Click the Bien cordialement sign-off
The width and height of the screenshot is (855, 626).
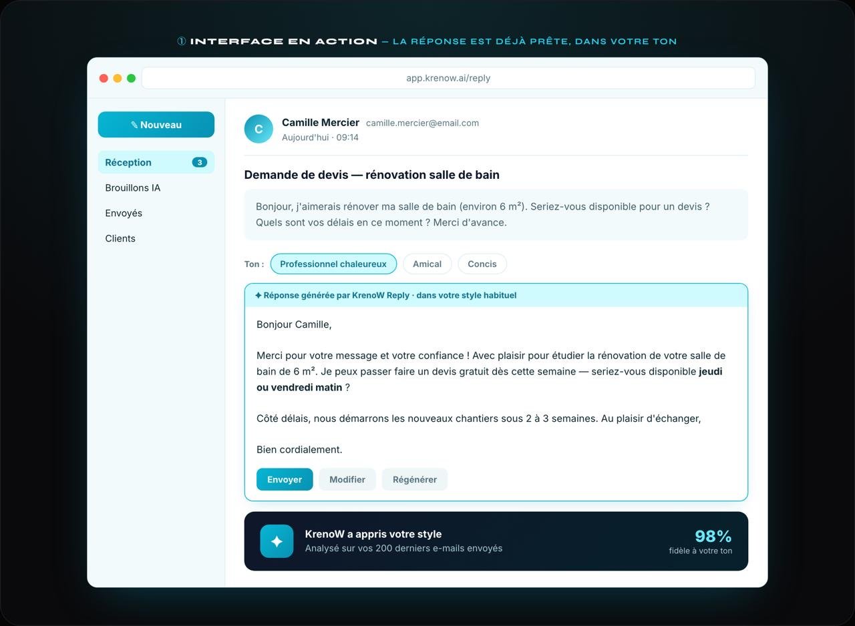tap(299, 450)
